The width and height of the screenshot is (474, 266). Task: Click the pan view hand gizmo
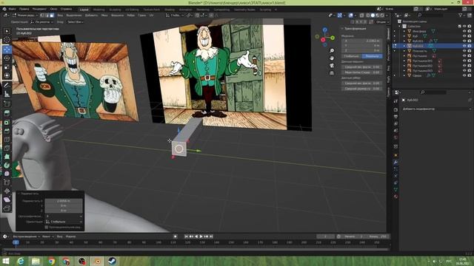pyautogui.click(x=332, y=58)
